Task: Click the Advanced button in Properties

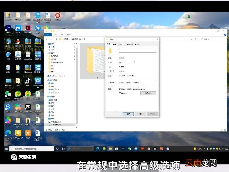Action: pyautogui.click(x=148, y=93)
